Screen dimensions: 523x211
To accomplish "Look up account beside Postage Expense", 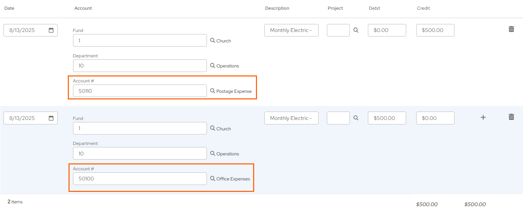I will (x=213, y=91).
